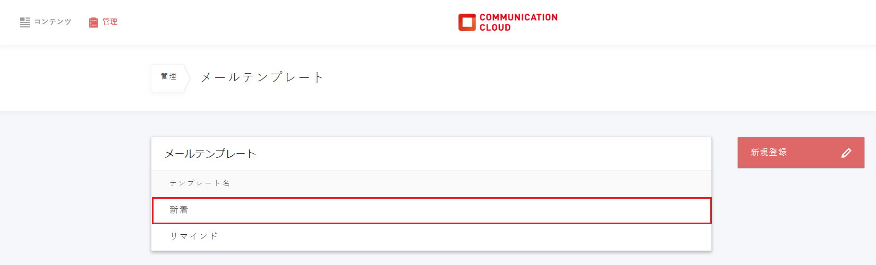Screen dimensions: 876x265
Task: Click the red 管理 clipboard icon
Action: click(x=93, y=22)
